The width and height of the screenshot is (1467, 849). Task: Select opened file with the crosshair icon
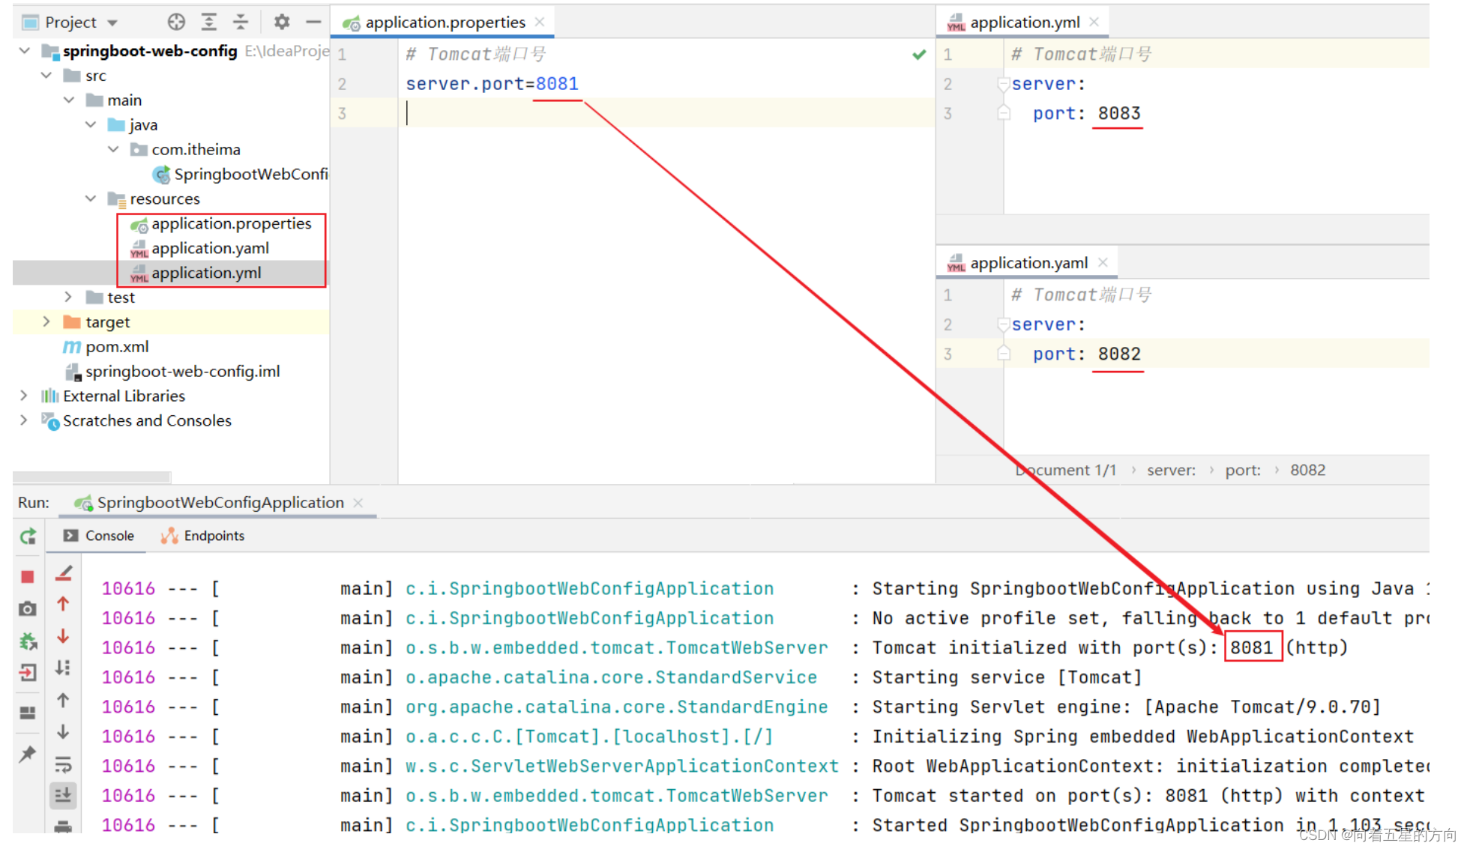coord(175,23)
